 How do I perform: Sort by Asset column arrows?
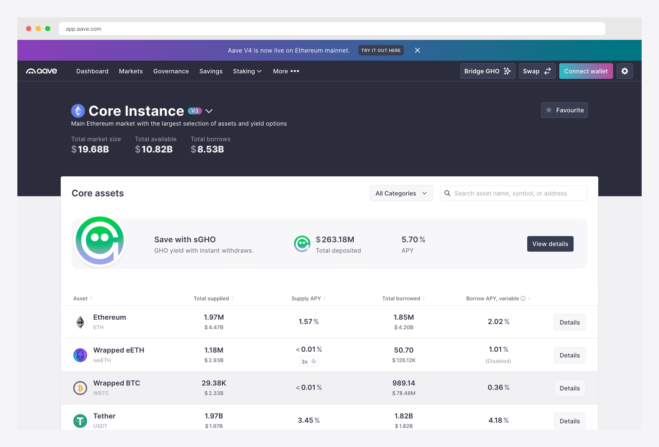[91, 298]
